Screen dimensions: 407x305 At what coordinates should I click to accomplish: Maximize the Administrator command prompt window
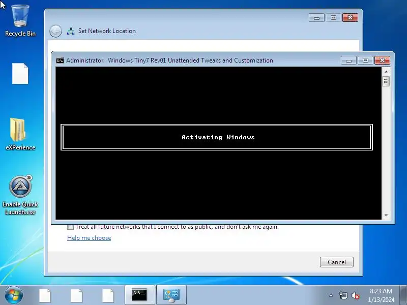pyautogui.click(x=365, y=60)
